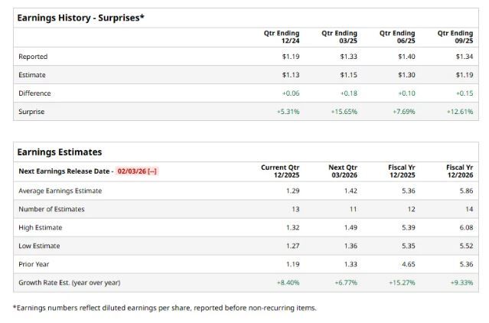Image resolution: width=489 pixels, height=323 pixels.
Task: Select the Fiscal Yr 12/2026 column header
Action: coord(459,171)
